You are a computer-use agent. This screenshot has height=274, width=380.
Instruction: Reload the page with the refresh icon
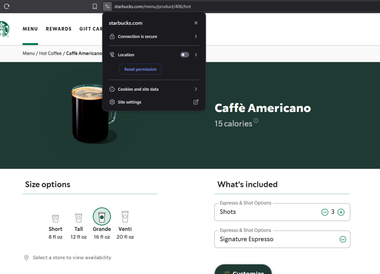click(7, 6)
